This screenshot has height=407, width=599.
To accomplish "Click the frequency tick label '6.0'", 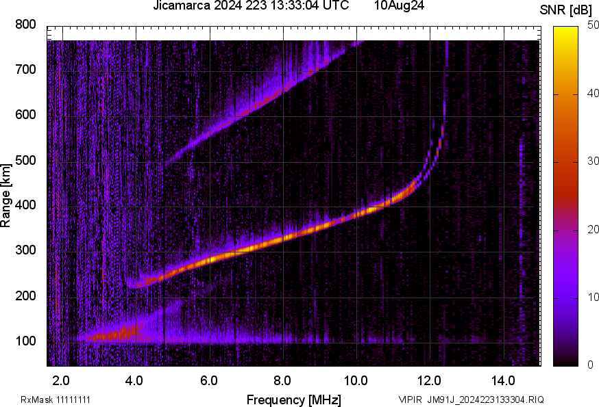I will click(x=208, y=381).
